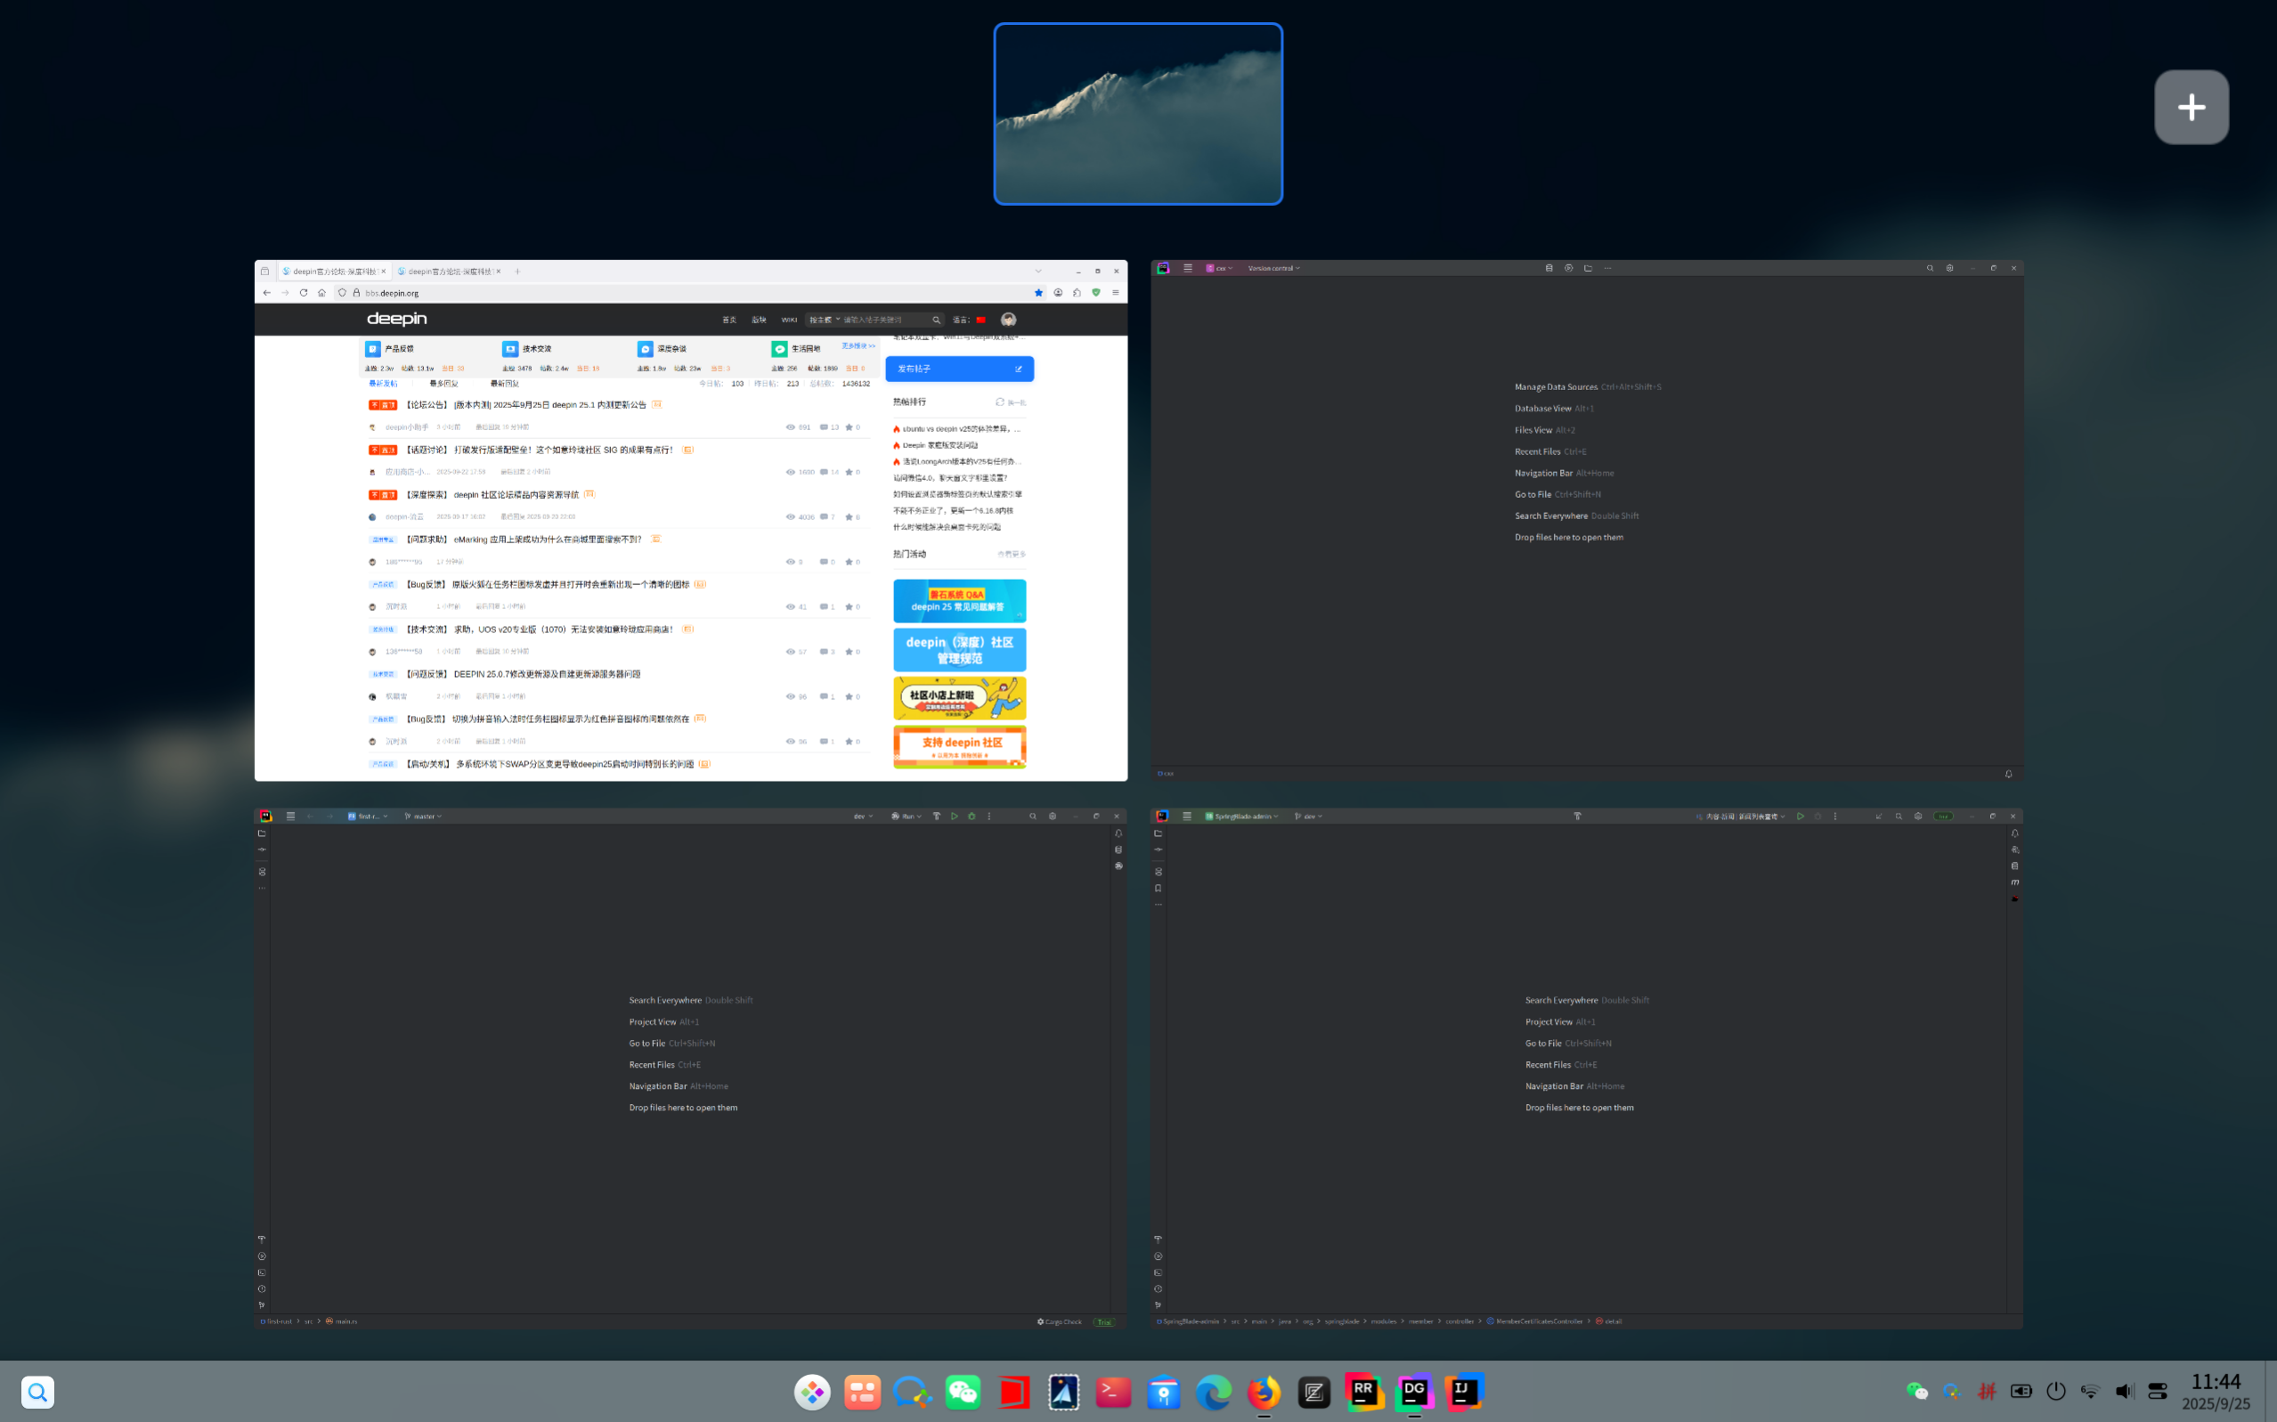This screenshot has height=1422, width=2277.
Task: Expand Version control dropdown in DataGrip window
Action: [x=1273, y=268]
